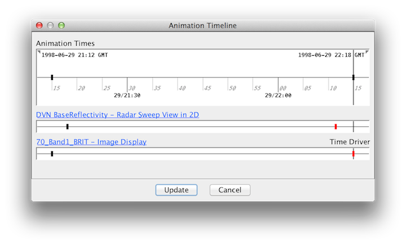406x245 pixels.
Task: Click the Time Driver label
Action: (350, 142)
